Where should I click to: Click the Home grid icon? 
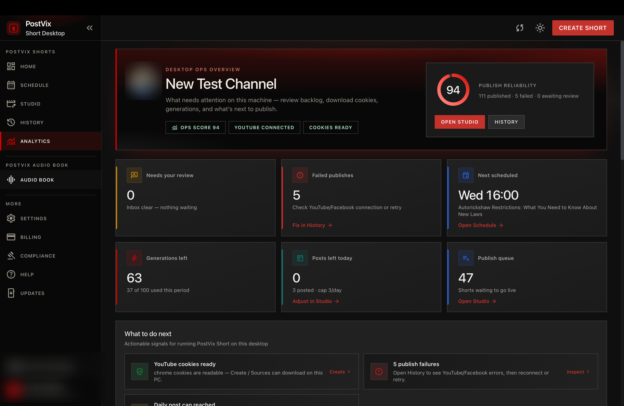click(x=11, y=66)
